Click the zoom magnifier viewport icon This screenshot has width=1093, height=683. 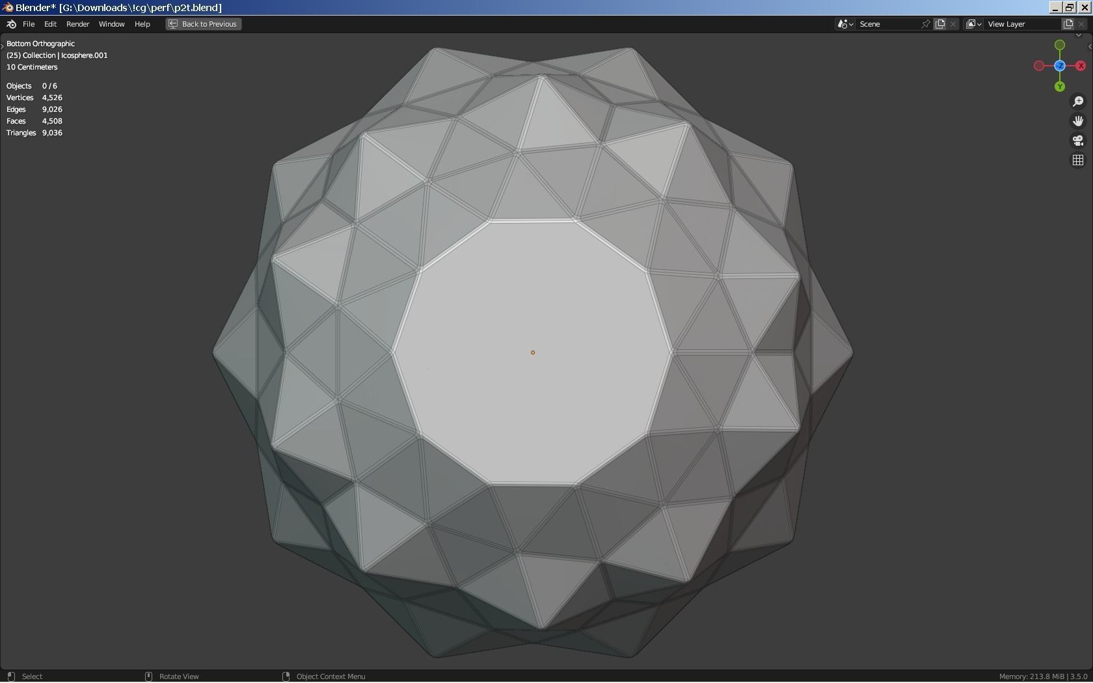click(x=1078, y=101)
